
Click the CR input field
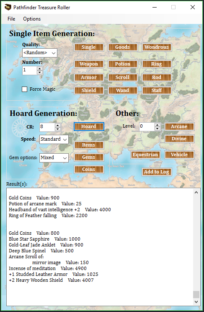tap(47, 127)
